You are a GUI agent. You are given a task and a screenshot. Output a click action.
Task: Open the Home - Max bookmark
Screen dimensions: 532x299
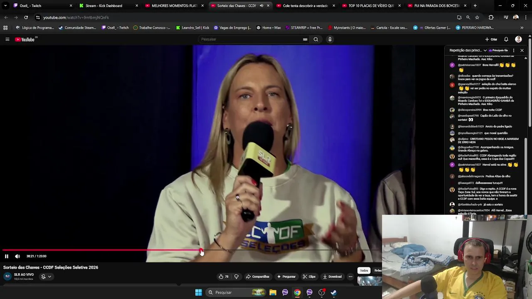pos(268,28)
